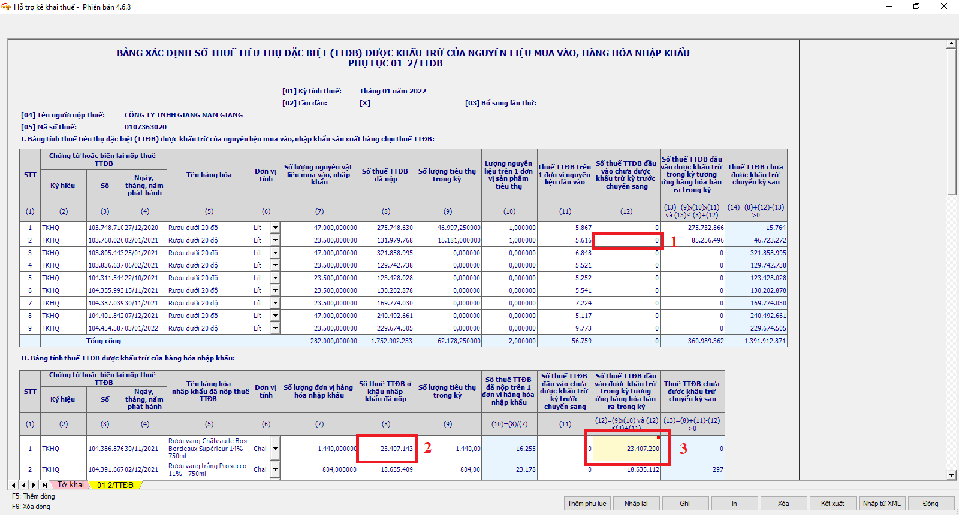The image size is (959, 515).
Task: Select TKHQ symbol cell in table I row 9
Action: coord(64,328)
